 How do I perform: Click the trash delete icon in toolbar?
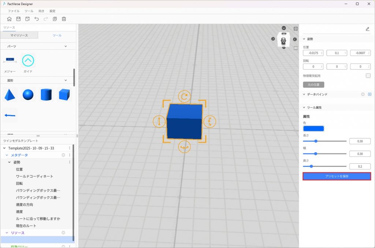point(64,19)
